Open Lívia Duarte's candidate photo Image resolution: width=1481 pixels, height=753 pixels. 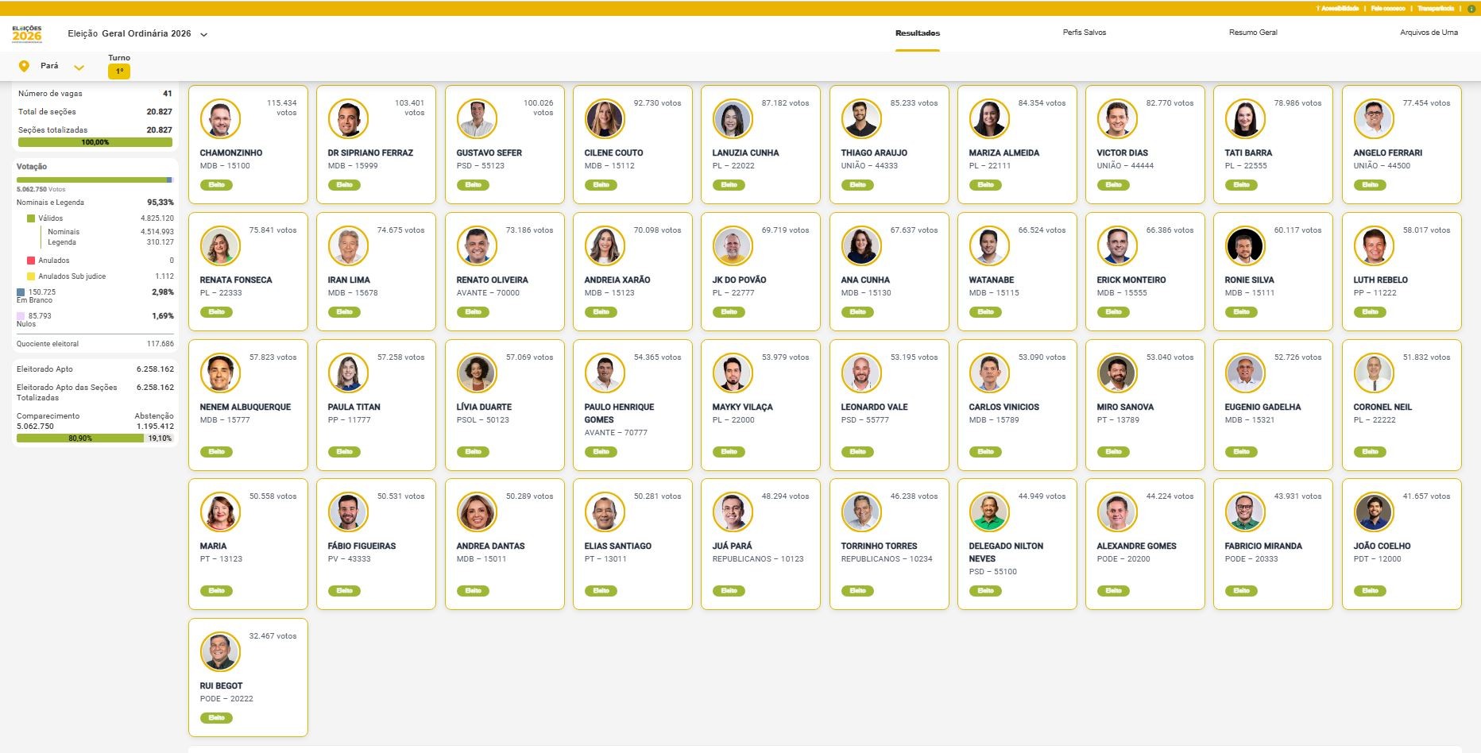click(x=477, y=373)
